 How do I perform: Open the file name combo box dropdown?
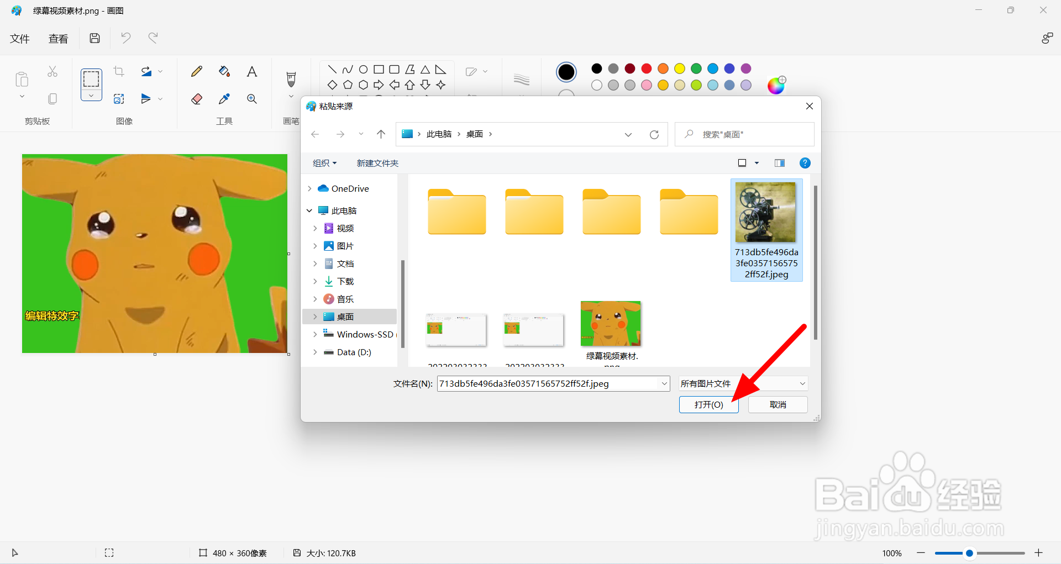coord(664,383)
